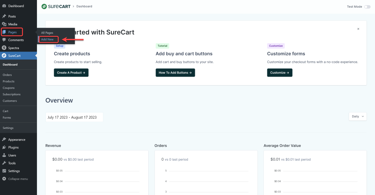This screenshot has height=195, width=375.
Task: Click the Tools wrench icon
Action: [4, 163]
